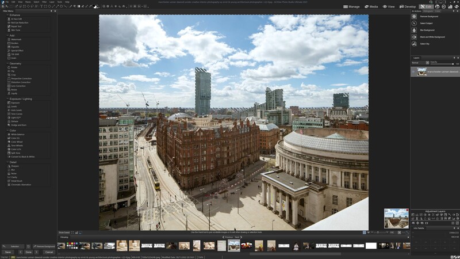Click Remove Background button at bottom left

coord(44,246)
